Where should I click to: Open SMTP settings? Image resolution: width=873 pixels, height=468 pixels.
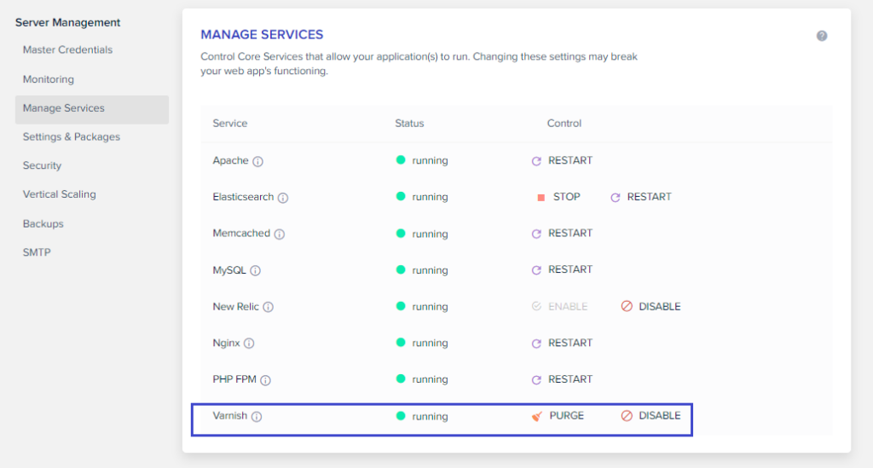[x=37, y=252]
